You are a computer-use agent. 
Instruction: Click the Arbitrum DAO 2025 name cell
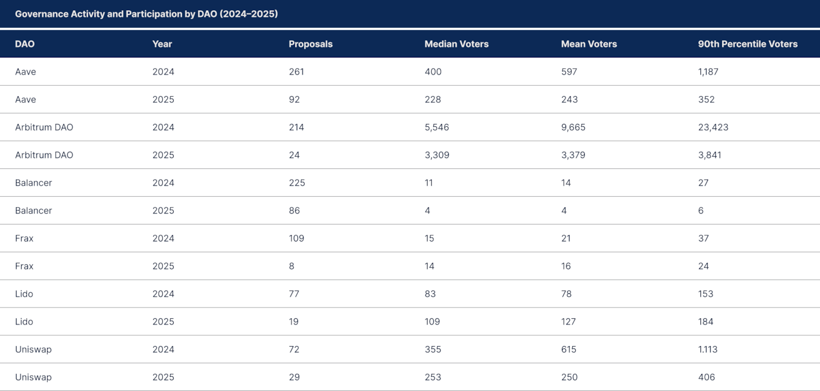44,155
